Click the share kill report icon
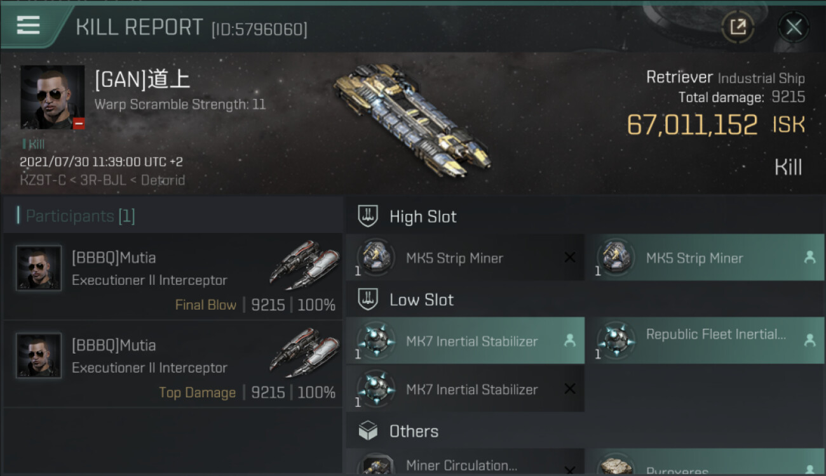826x476 pixels. [738, 27]
